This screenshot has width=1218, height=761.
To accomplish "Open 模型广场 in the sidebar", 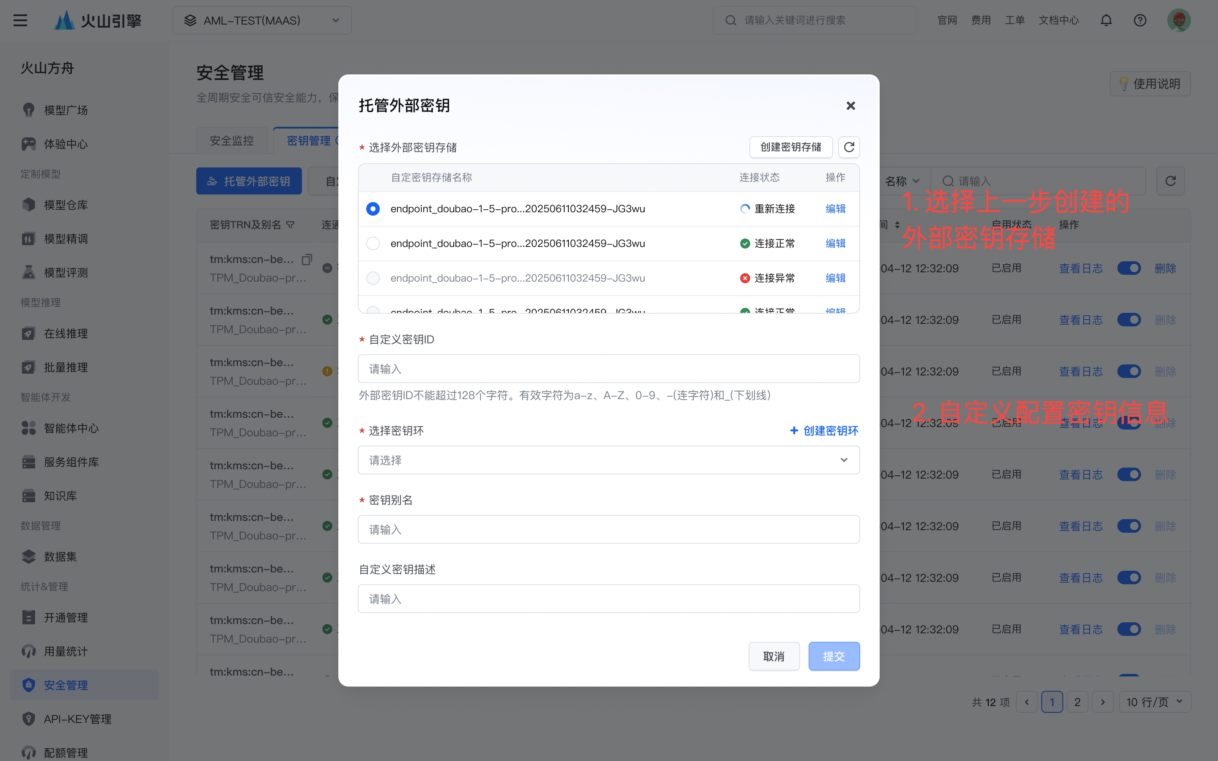I will 66,110.
